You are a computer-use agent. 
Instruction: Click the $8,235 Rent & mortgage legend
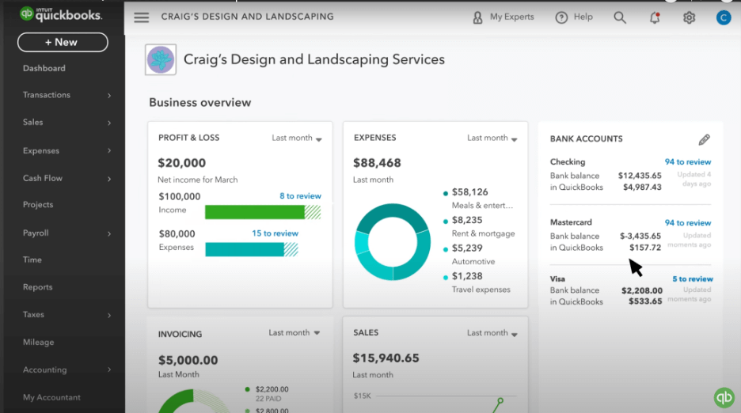click(479, 226)
